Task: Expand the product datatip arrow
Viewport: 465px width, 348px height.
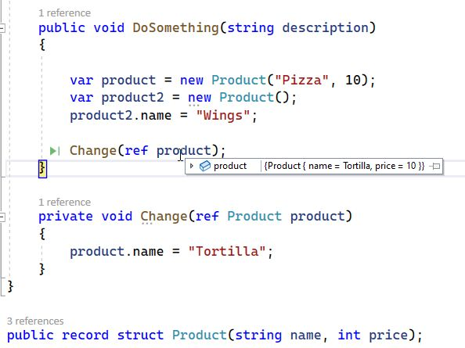Action: pyautogui.click(x=192, y=166)
